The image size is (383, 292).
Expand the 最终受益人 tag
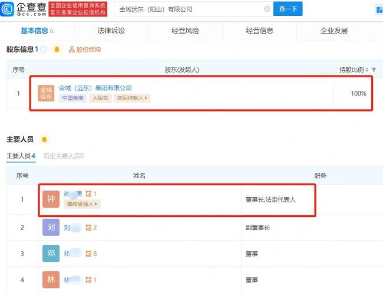tap(82, 204)
